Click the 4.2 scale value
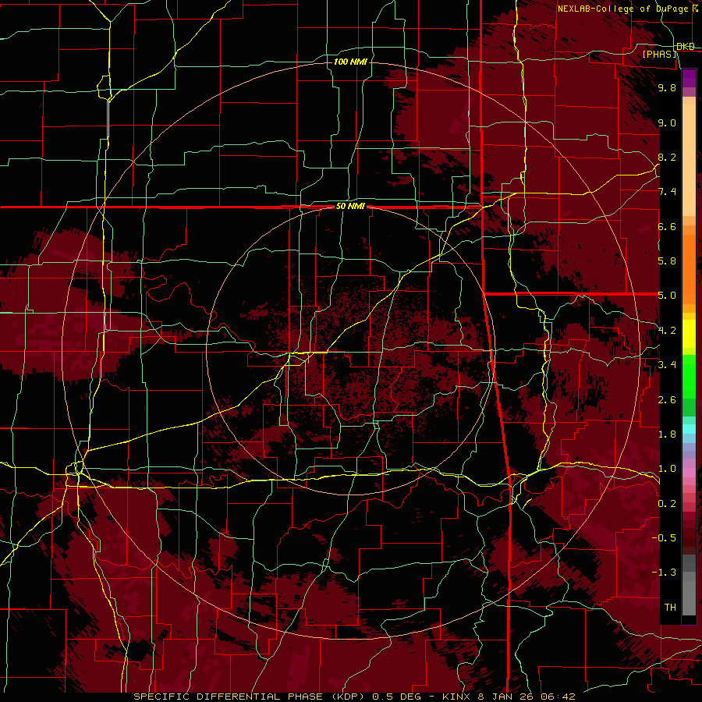The image size is (702, 702). (x=667, y=331)
